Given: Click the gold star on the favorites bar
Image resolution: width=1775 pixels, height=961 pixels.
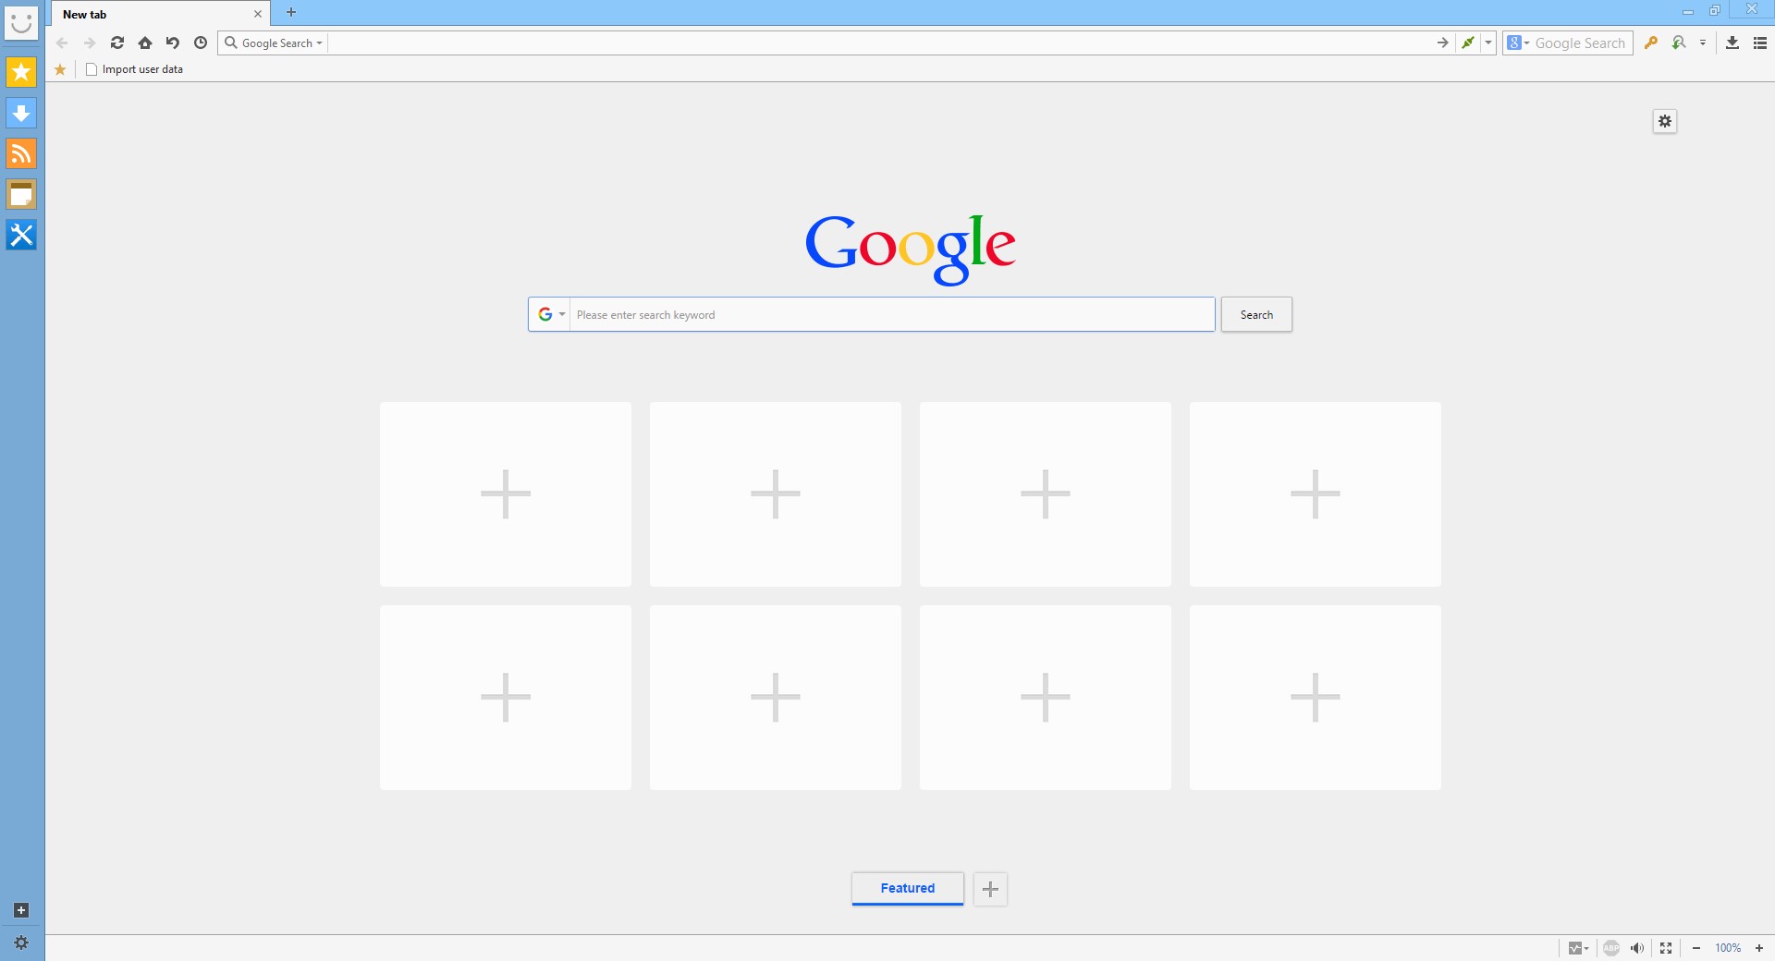Looking at the screenshot, I should (x=60, y=69).
